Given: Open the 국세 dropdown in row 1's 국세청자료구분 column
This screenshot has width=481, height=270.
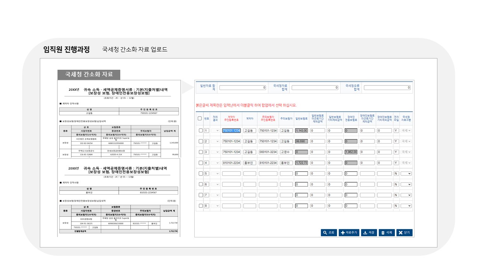Looking at the screenshot, I should tap(405, 130).
